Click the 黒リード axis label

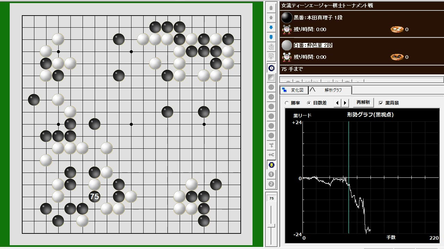(x=302, y=116)
